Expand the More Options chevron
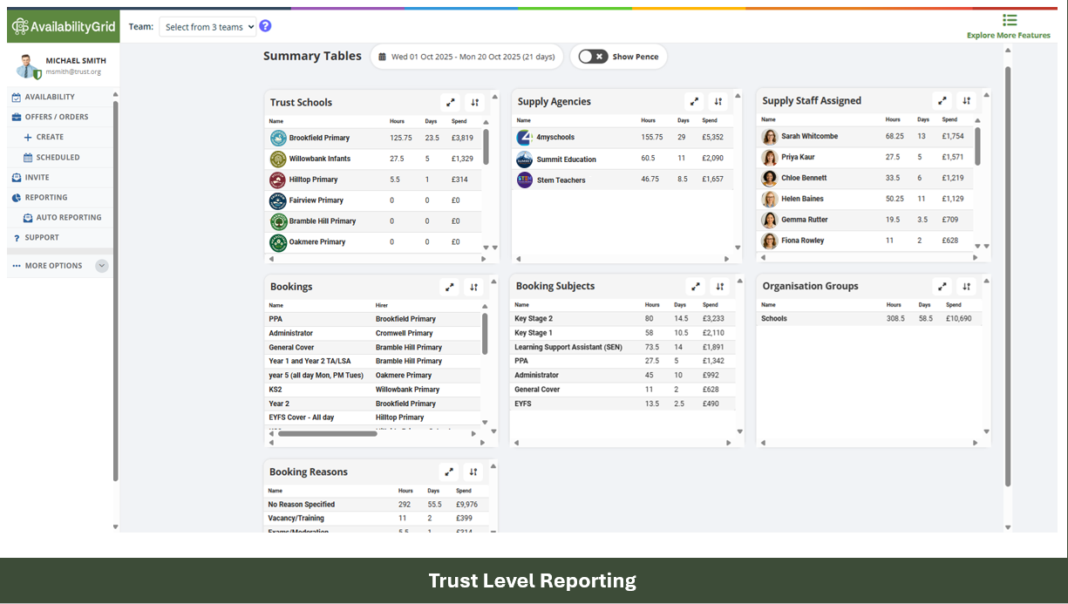The width and height of the screenshot is (1068, 604). [x=102, y=266]
